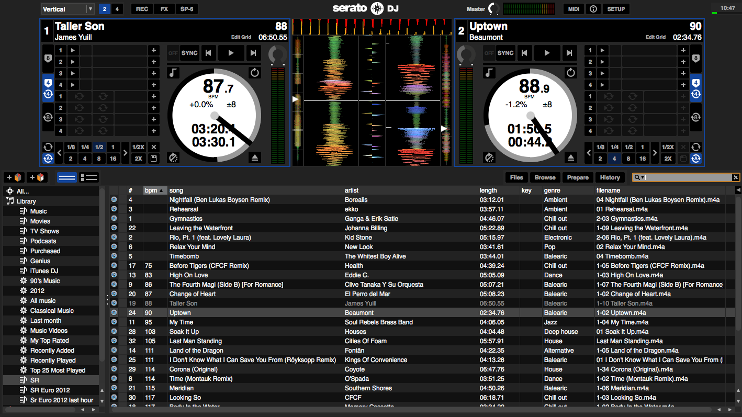Eject the track from deck 2
The height and width of the screenshot is (417, 742).
coord(571,157)
